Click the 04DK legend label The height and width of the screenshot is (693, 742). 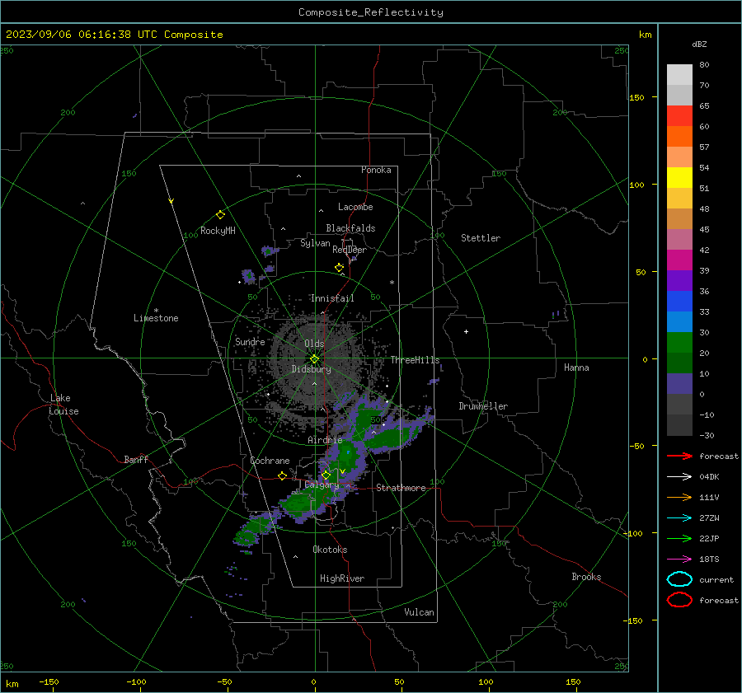coord(709,477)
